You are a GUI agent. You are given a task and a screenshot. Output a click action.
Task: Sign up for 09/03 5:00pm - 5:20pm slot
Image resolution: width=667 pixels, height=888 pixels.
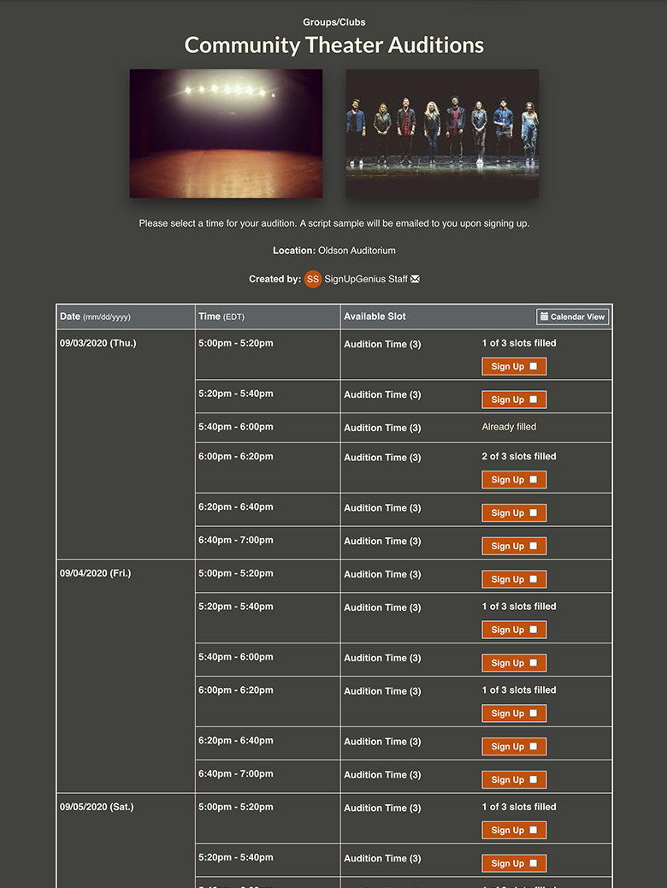tap(513, 366)
